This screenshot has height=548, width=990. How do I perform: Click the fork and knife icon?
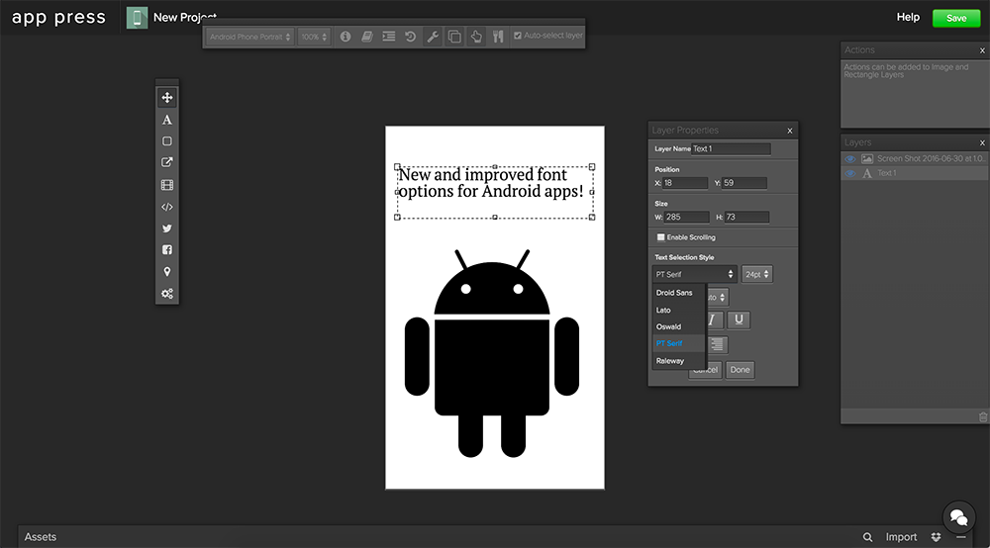(x=498, y=37)
